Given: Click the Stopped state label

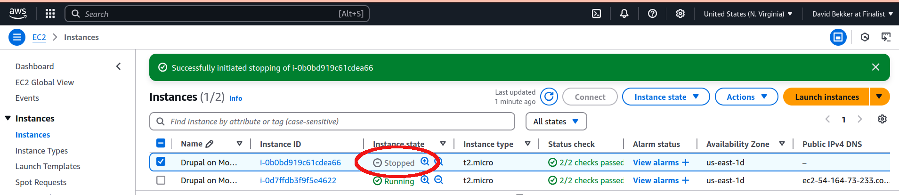Looking at the screenshot, I should pyautogui.click(x=394, y=163).
